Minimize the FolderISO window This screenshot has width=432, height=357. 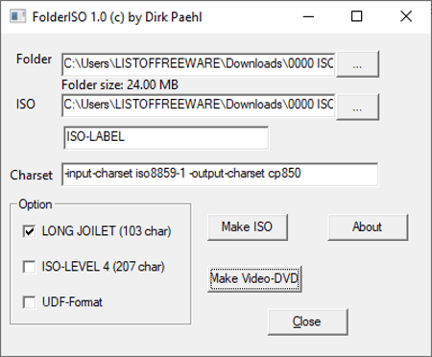pyautogui.click(x=308, y=16)
